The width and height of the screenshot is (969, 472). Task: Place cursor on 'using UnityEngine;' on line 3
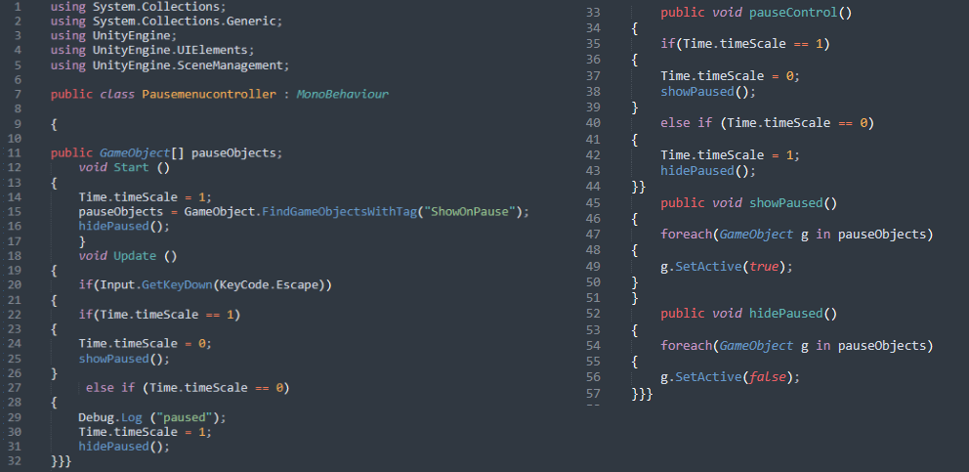pyautogui.click(x=113, y=35)
